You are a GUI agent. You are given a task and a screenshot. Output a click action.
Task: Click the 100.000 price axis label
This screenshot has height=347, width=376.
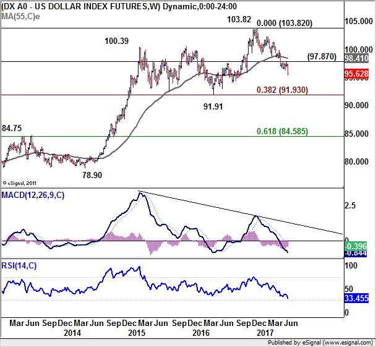(359, 49)
